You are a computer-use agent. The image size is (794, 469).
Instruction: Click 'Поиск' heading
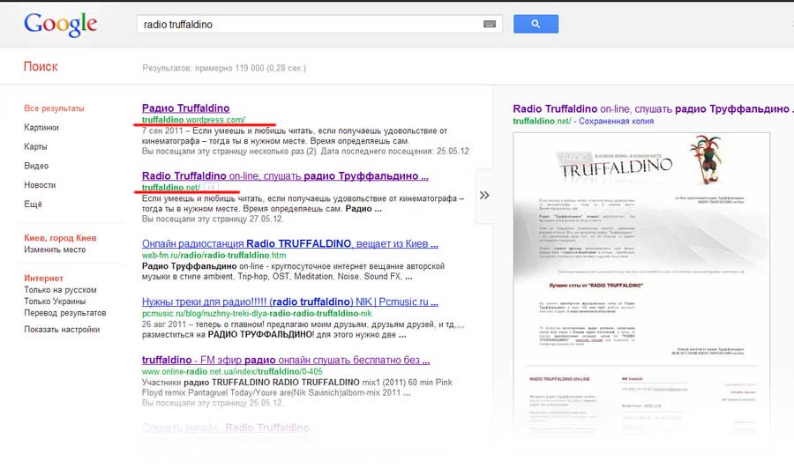(41, 67)
